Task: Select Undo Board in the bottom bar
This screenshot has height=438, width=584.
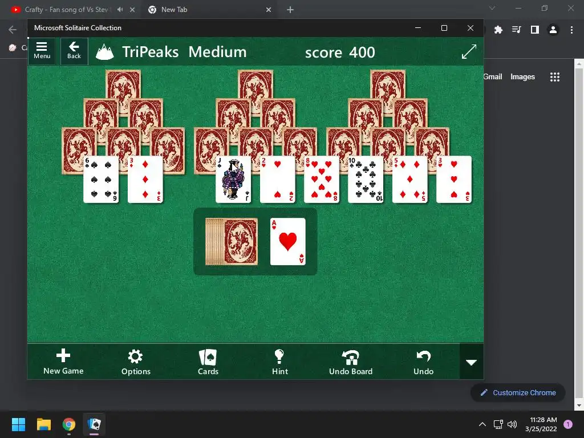Action: tap(351, 361)
